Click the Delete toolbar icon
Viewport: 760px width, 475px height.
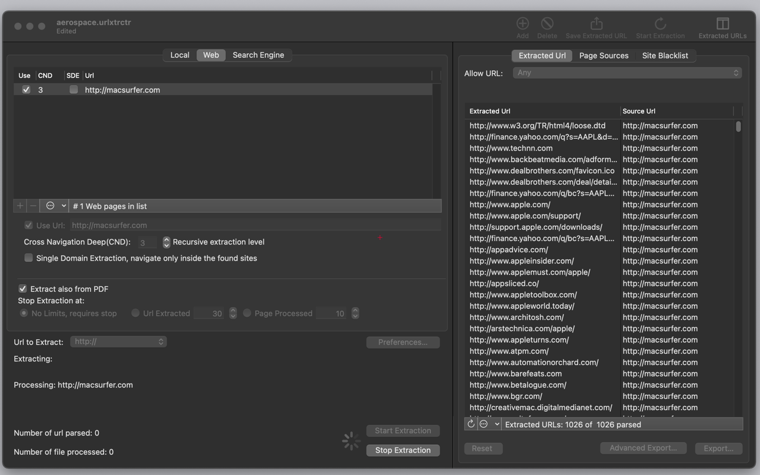click(x=547, y=24)
